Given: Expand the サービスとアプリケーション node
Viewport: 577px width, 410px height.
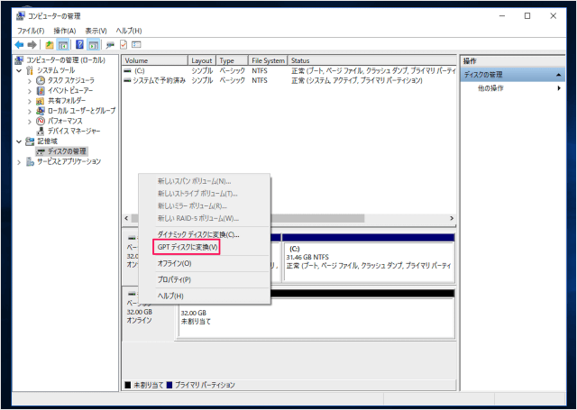Looking at the screenshot, I should pyautogui.click(x=19, y=162).
